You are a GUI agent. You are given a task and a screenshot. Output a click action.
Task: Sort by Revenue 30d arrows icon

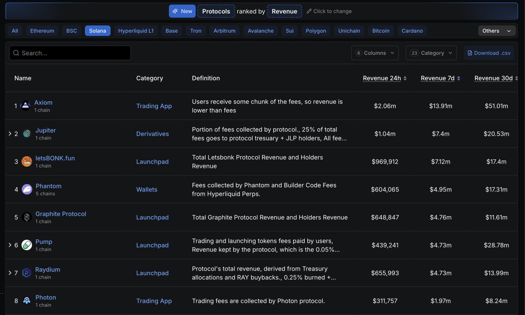pyautogui.click(x=516, y=78)
